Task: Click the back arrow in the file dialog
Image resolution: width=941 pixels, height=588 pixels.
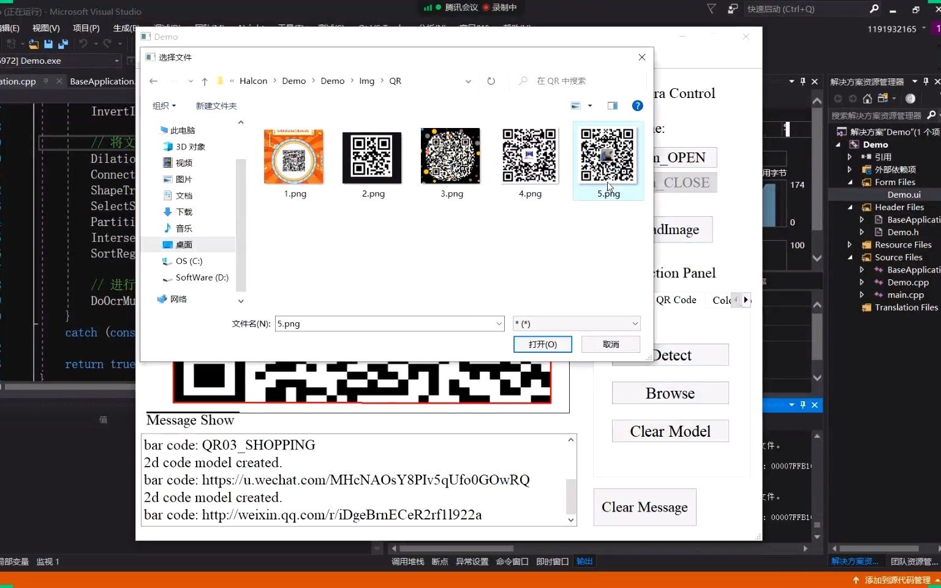Action: point(154,81)
